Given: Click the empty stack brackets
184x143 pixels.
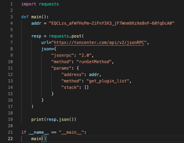Looking at the screenshot, I should [x=87, y=87].
